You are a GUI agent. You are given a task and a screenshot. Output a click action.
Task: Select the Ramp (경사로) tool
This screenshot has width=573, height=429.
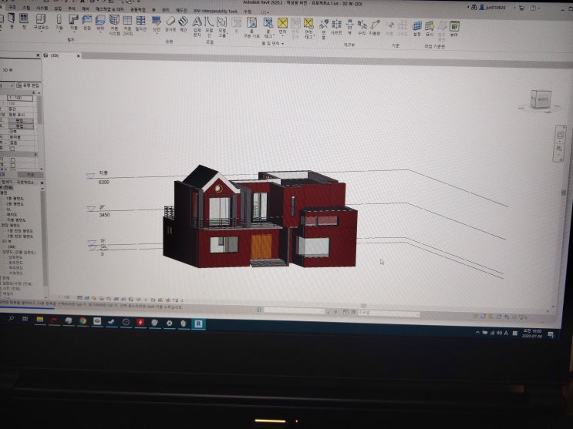pos(170,24)
